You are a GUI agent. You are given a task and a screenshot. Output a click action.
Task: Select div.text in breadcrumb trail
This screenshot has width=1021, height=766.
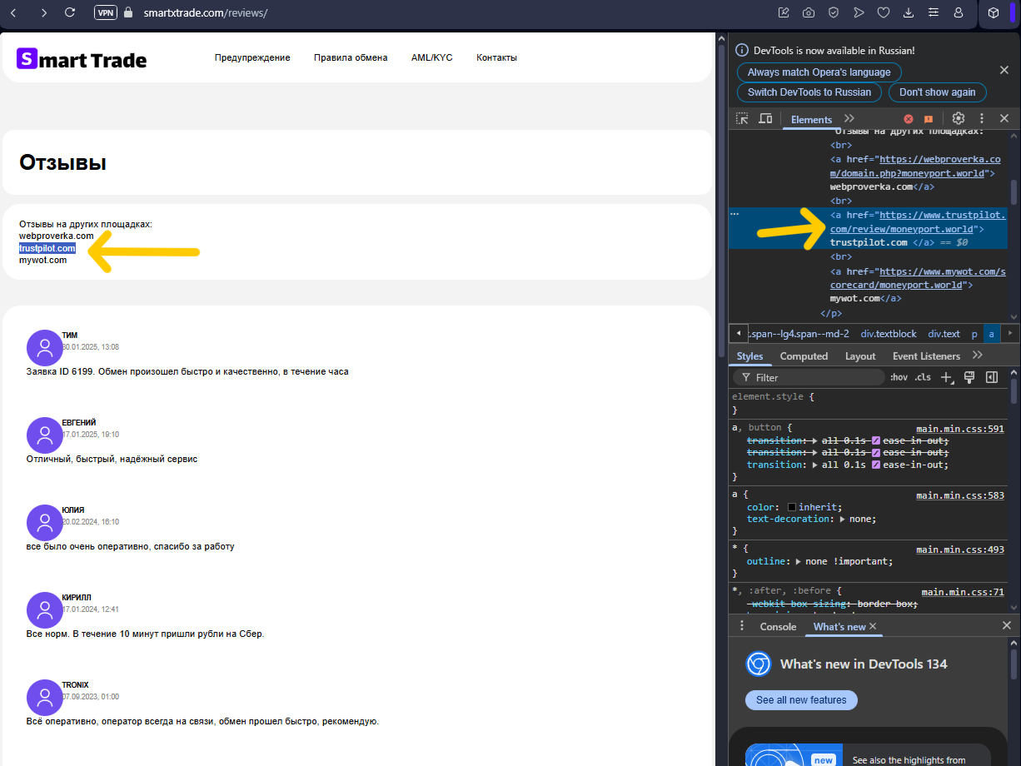[944, 334]
